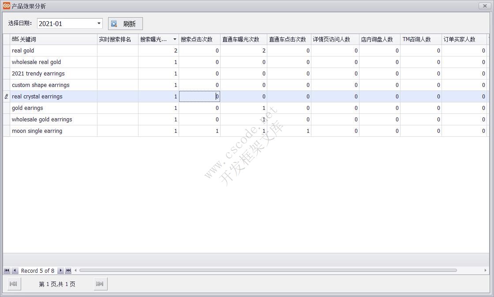
Task: Select the '2021 trendy earrings' keyword cell
Action: (53, 73)
